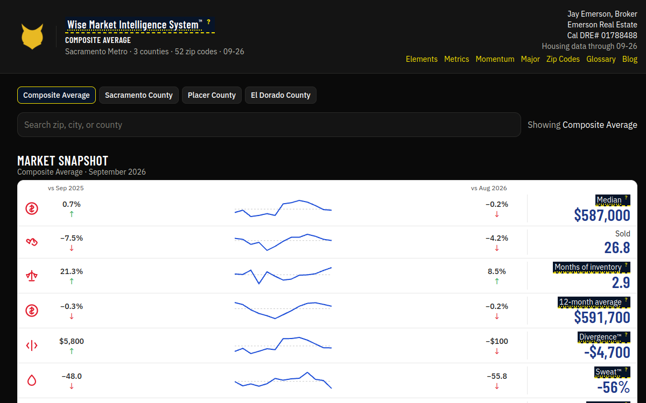Click the vs Aug 2026 column header
This screenshot has height=403, width=646.
pos(489,188)
